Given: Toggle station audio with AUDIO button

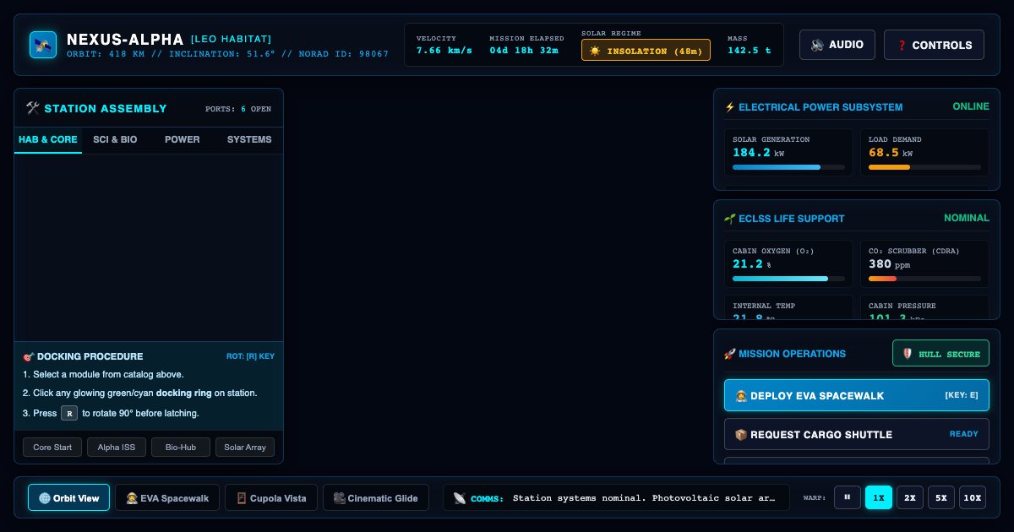Looking at the screenshot, I should pyautogui.click(x=837, y=45).
